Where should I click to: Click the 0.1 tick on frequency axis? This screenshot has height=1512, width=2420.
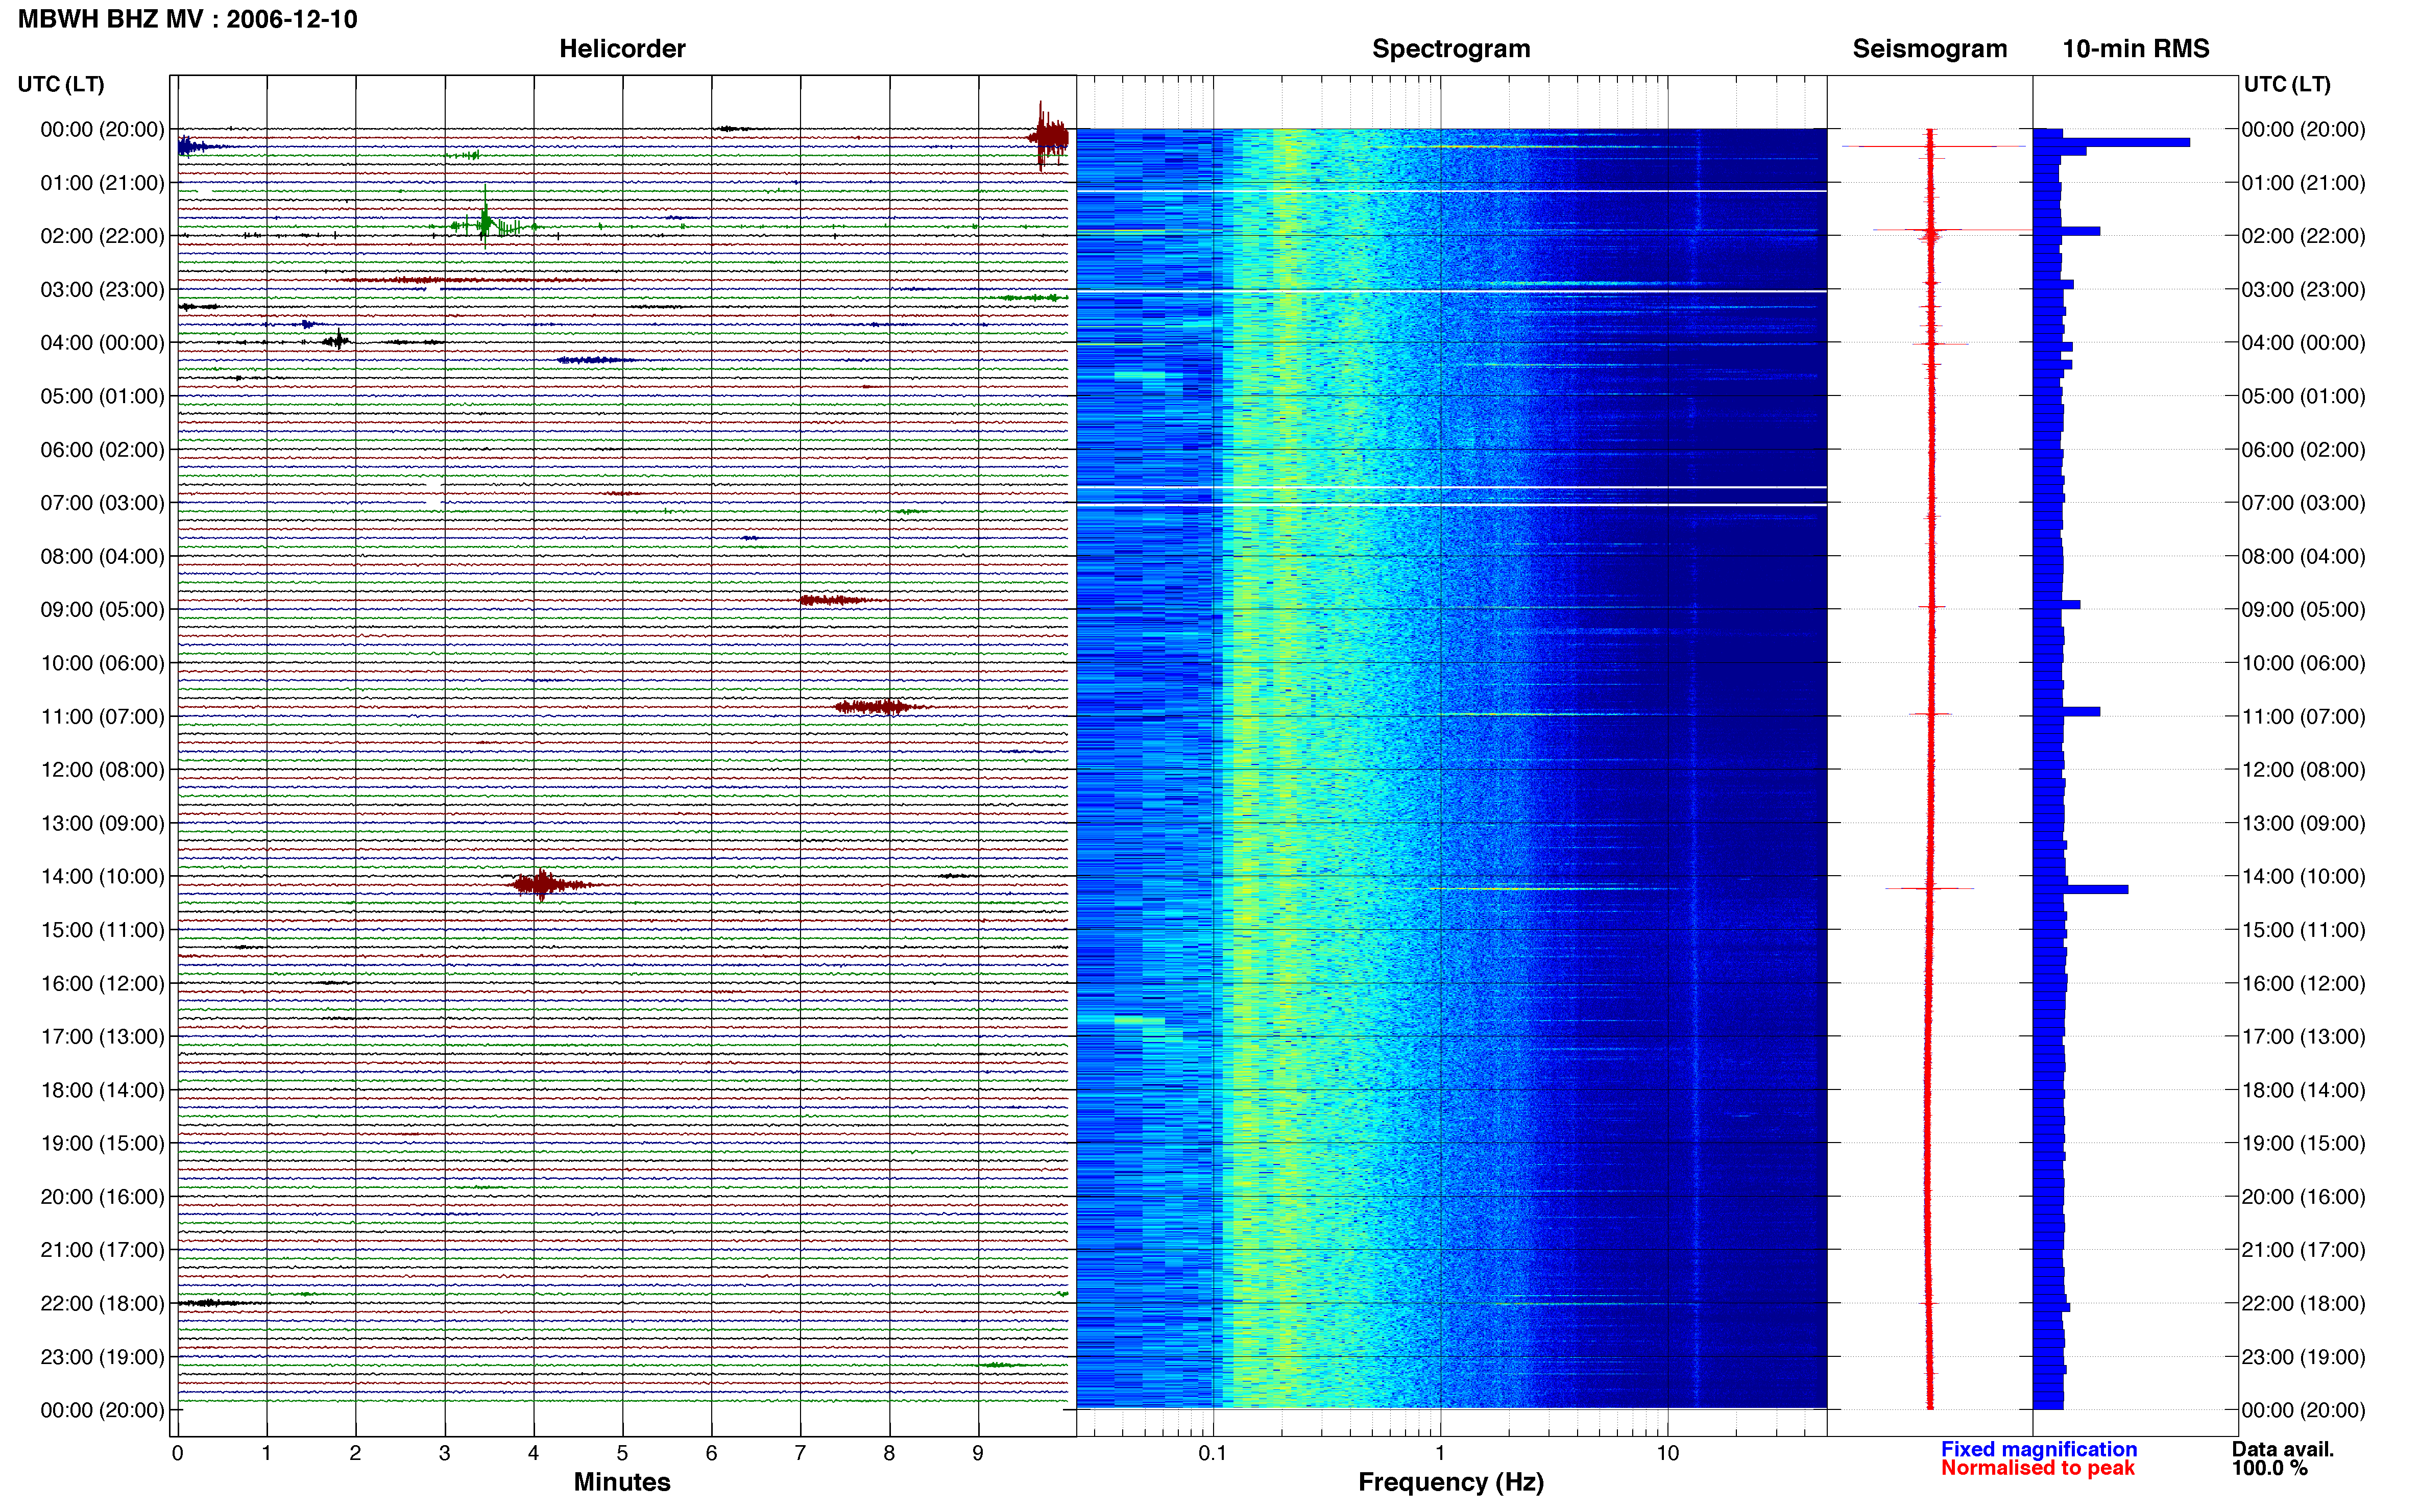click(x=1213, y=1453)
